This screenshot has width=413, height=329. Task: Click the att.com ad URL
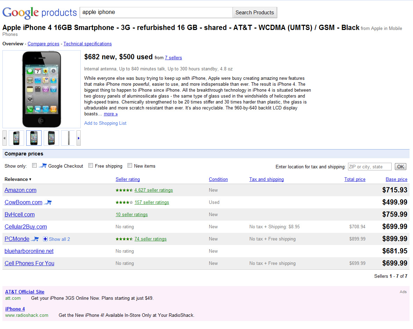[13, 298]
